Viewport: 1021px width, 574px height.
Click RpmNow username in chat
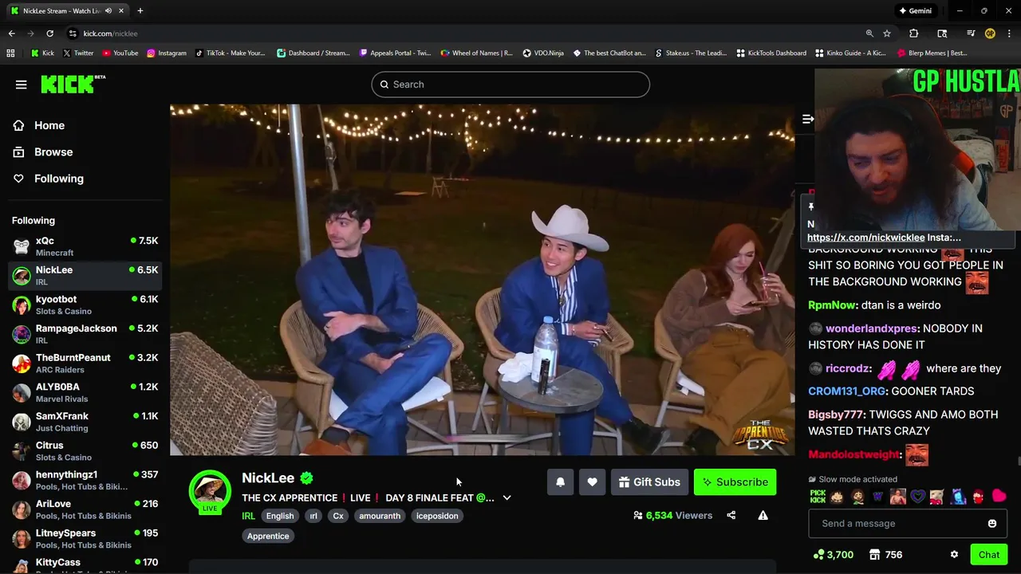pyautogui.click(x=832, y=305)
